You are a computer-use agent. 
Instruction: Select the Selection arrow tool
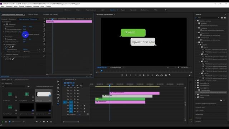coord(58,81)
